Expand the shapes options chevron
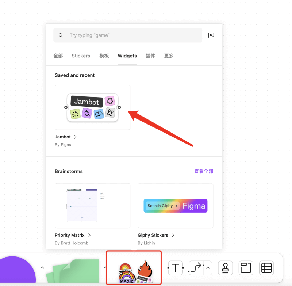This screenshot has width=292, height=286. 42,268
